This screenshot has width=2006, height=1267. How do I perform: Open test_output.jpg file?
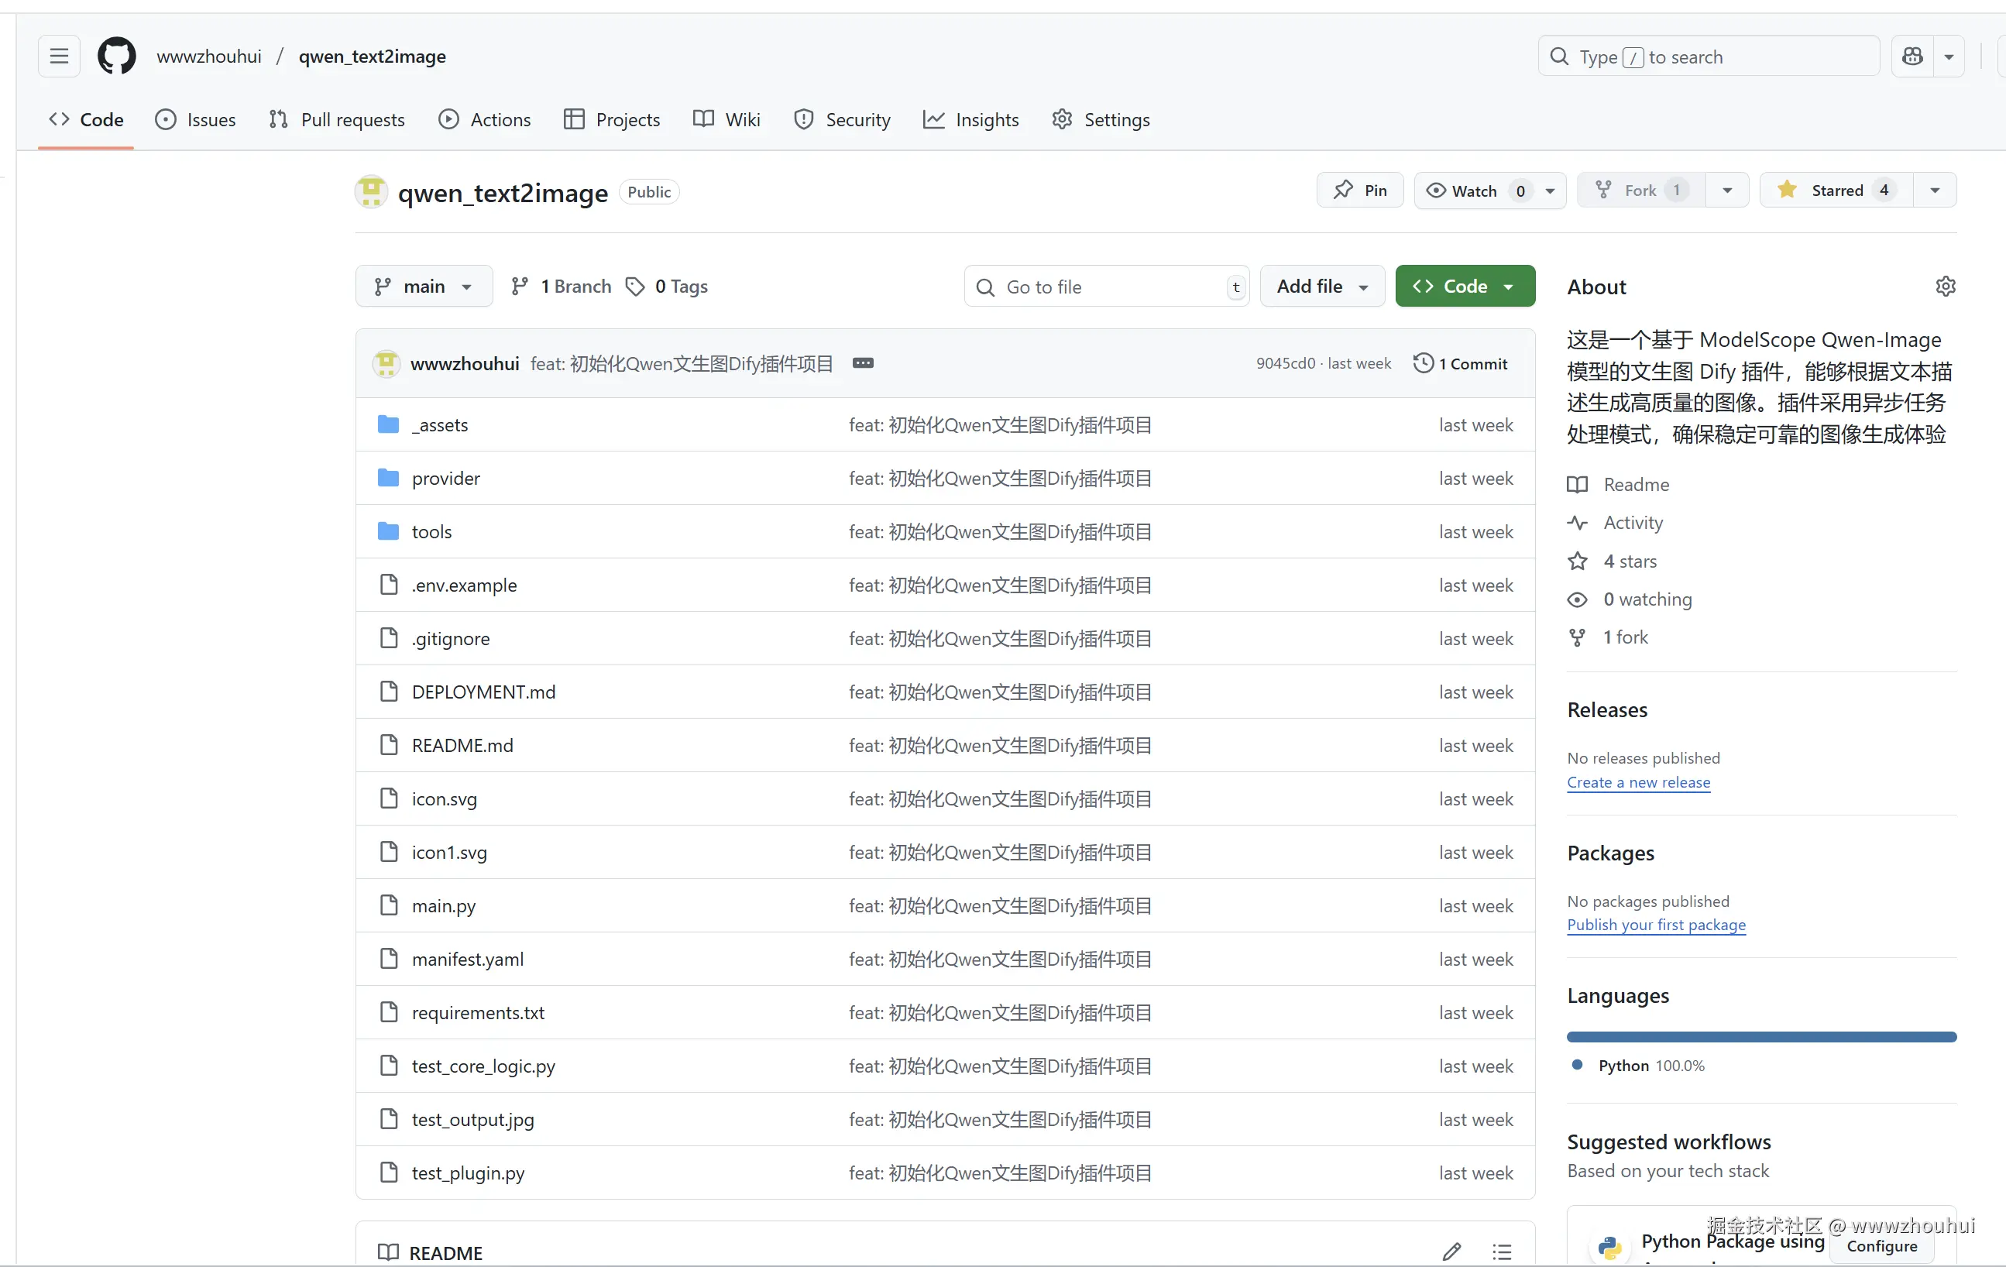click(472, 1120)
